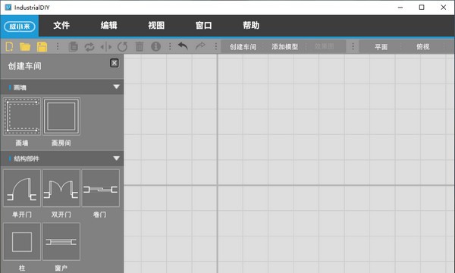Undo the last action
455x273 pixels.
pos(183,46)
